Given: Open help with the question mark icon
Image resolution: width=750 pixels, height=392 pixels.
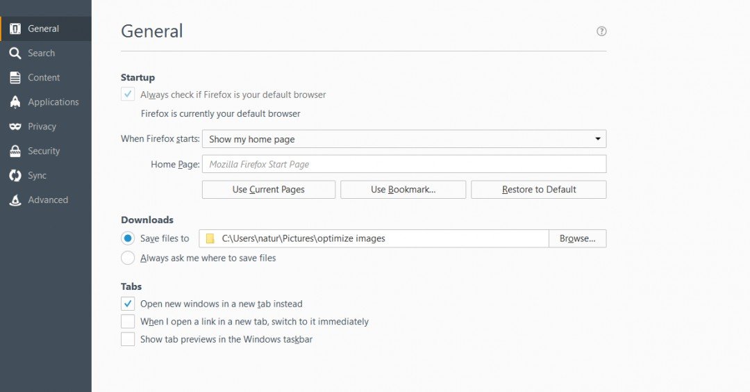Looking at the screenshot, I should pos(601,31).
